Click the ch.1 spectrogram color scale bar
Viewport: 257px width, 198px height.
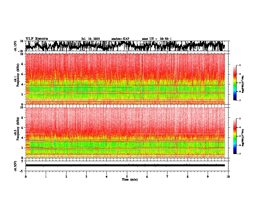click(235, 83)
